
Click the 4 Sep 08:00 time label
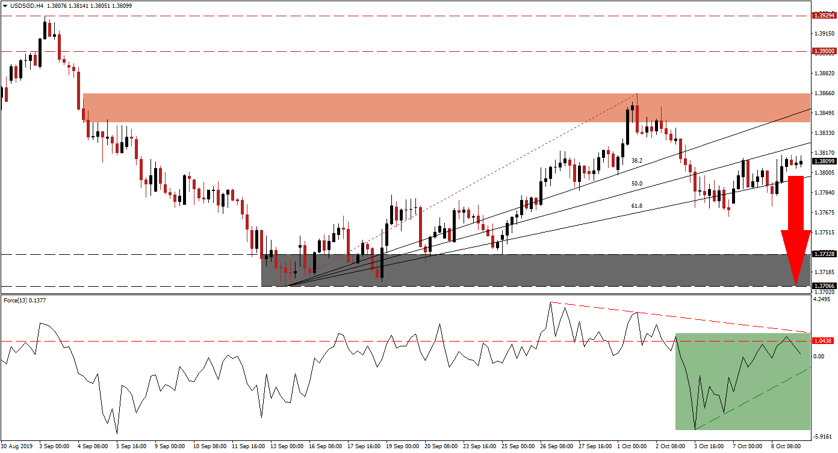(93, 448)
